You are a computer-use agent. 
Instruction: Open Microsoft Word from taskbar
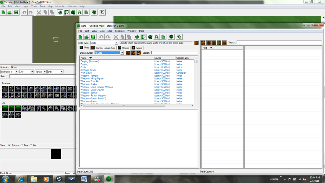pos(84,179)
